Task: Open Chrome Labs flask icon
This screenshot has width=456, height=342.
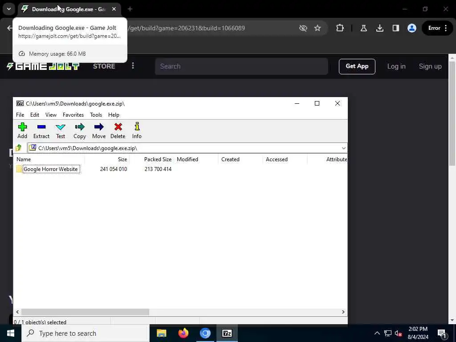Action: [x=363, y=28]
